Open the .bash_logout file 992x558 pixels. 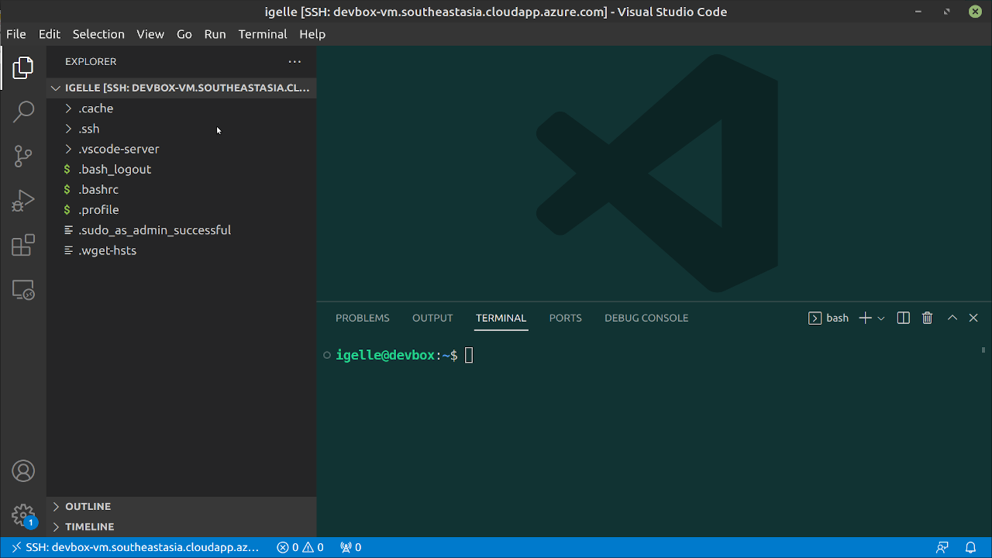point(181,169)
